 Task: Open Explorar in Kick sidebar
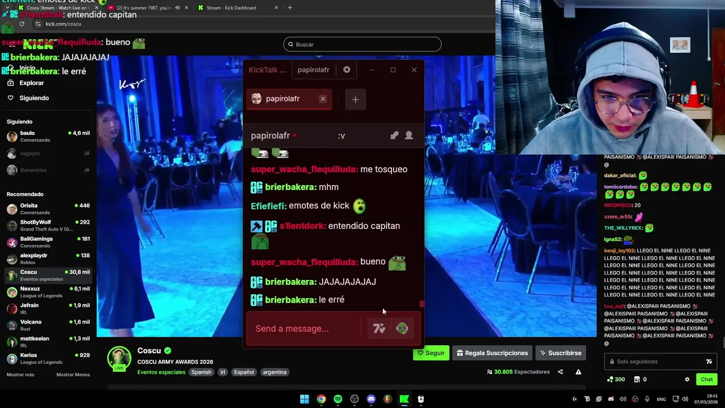(x=31, y=83)
